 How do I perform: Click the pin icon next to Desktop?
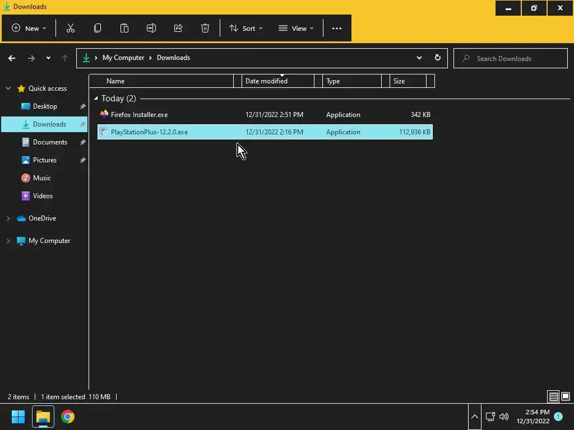coord(83,106)
